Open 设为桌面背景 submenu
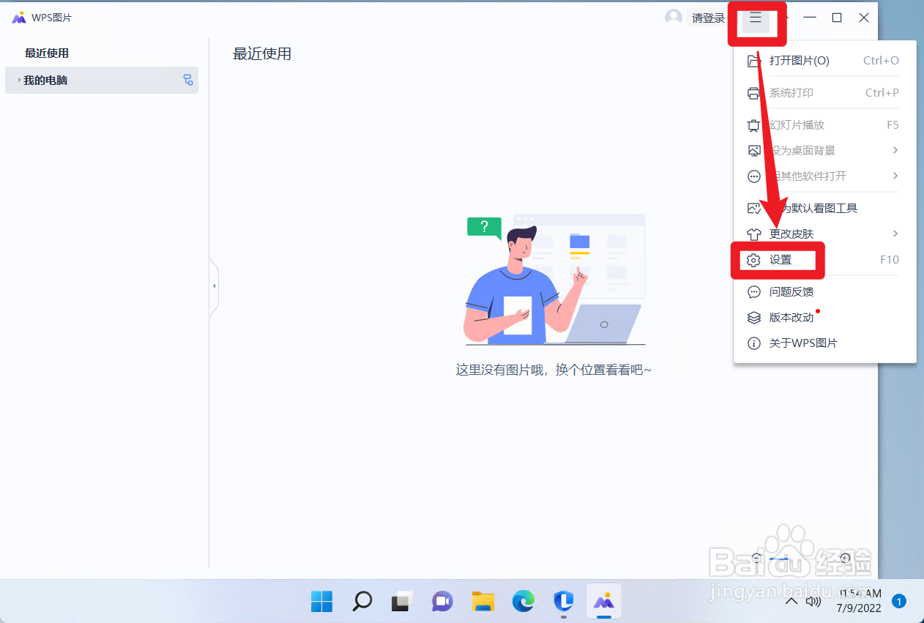 pyautogui.click(x=825, y=150)
